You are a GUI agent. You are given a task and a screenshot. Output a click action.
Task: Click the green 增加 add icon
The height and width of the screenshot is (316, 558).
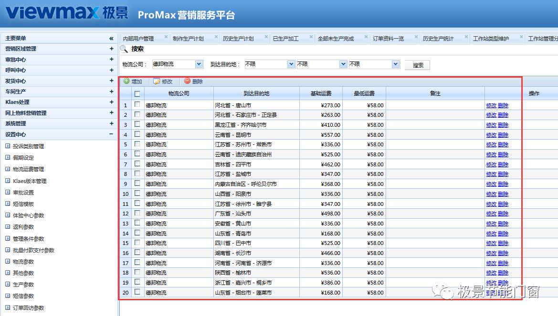126,82
